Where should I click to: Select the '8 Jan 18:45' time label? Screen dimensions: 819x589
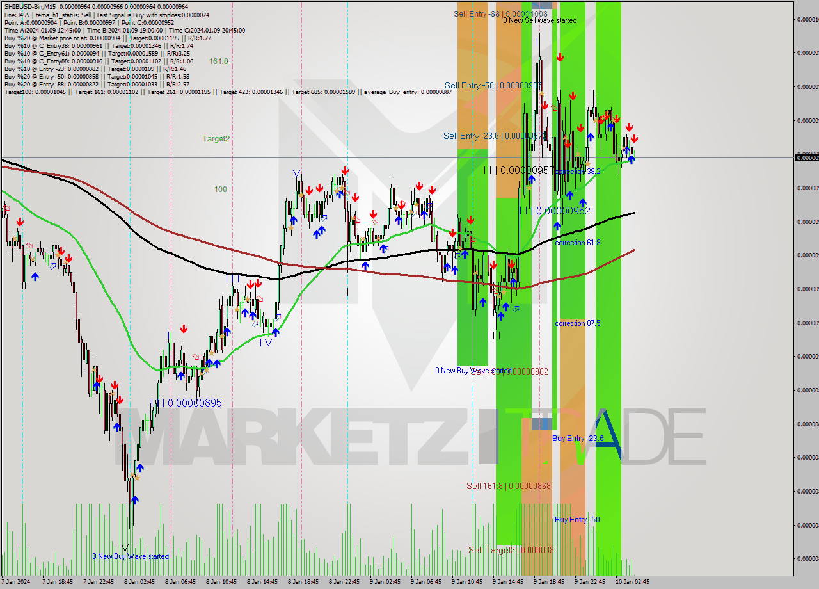303,582
